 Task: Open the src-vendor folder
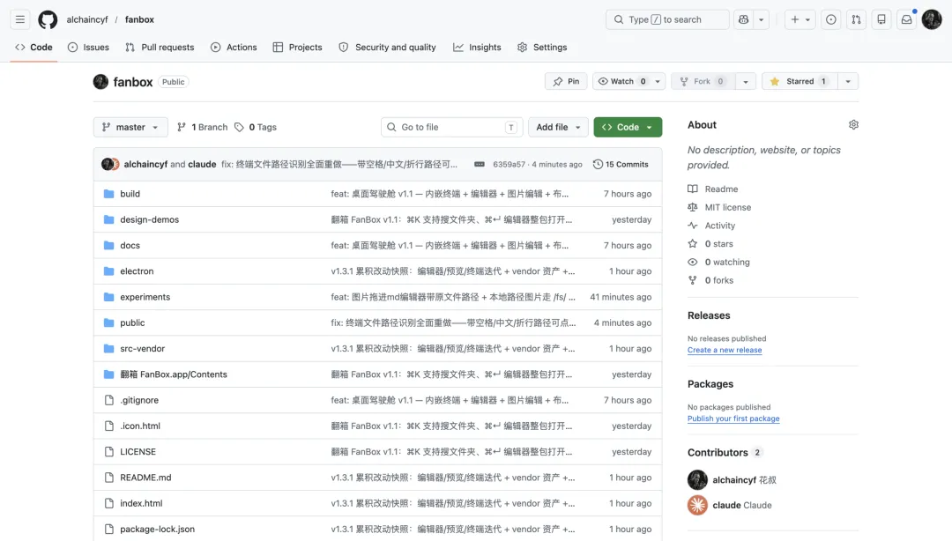[142, 349]
